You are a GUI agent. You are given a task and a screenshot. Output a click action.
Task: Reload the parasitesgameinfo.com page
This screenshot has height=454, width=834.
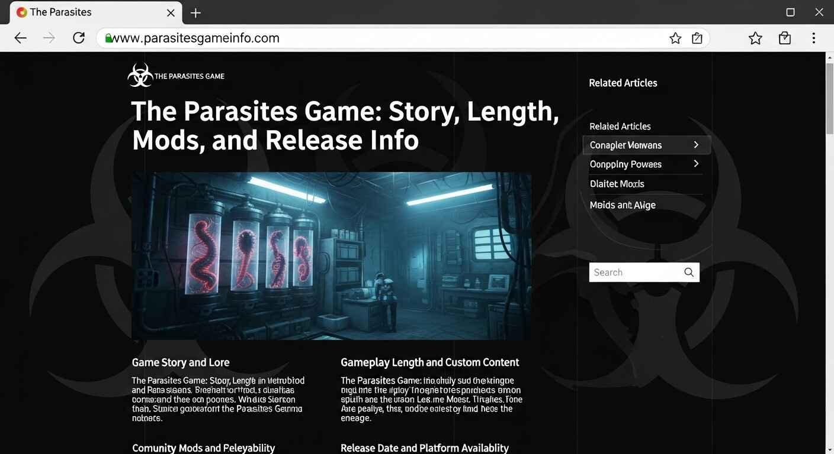tap(79, 37)
